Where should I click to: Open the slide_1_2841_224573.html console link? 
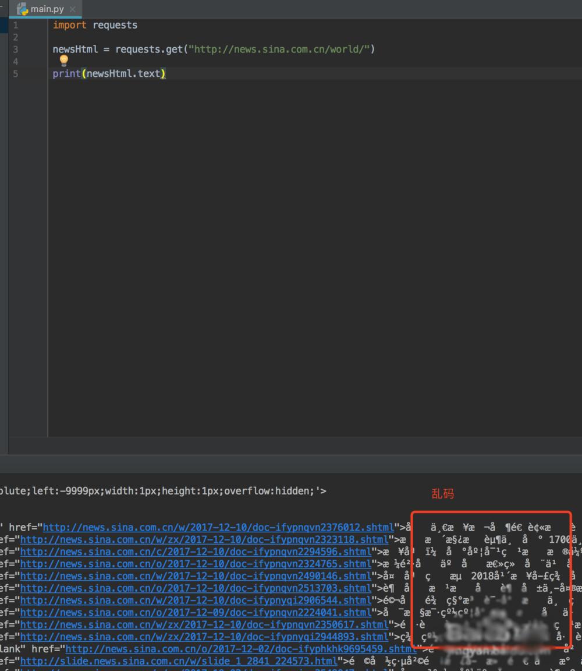[x=179, y=661]
